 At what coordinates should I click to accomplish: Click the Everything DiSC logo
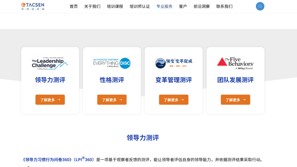pos(112,63)
